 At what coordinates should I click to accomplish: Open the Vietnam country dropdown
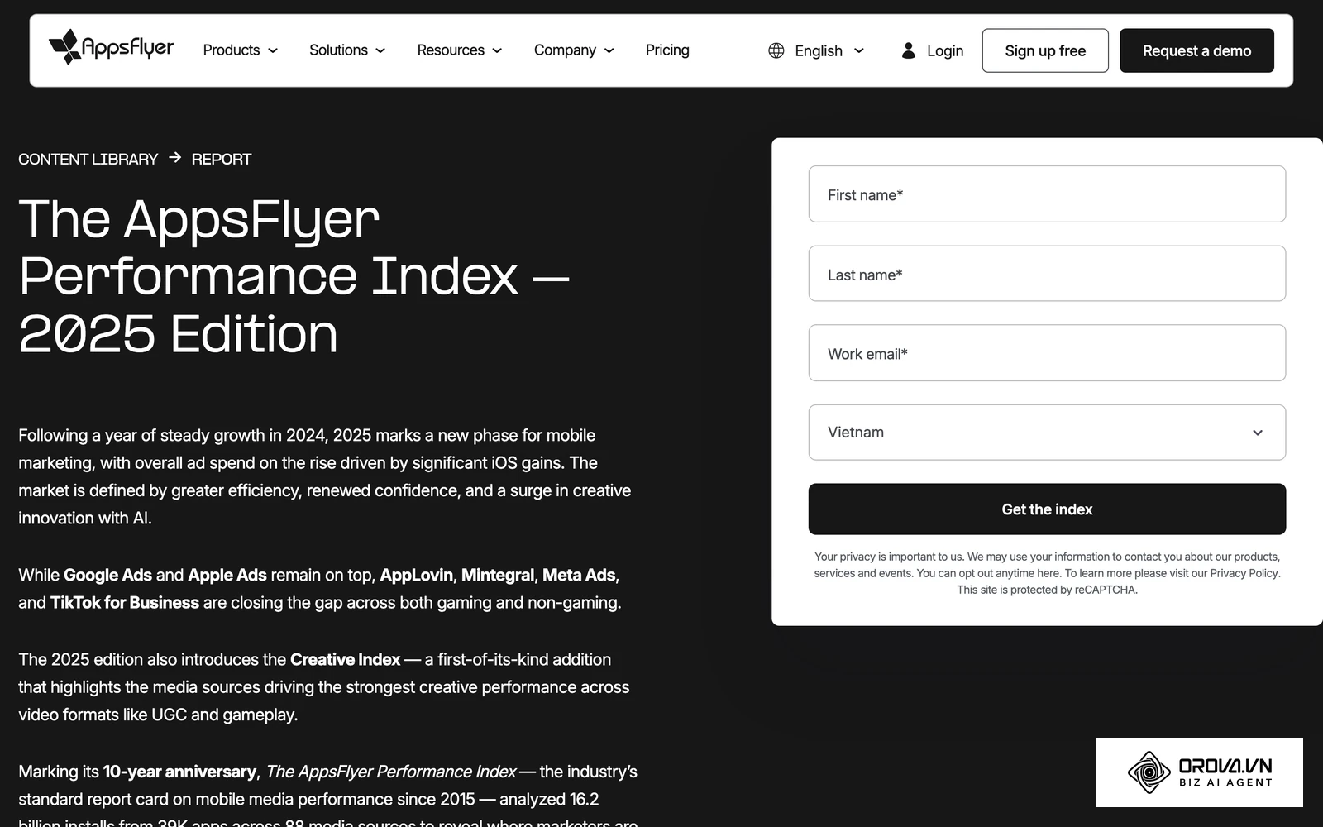(1047, 433)
